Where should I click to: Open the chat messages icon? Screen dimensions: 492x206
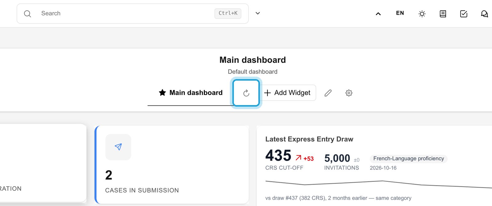click(484, 14)
